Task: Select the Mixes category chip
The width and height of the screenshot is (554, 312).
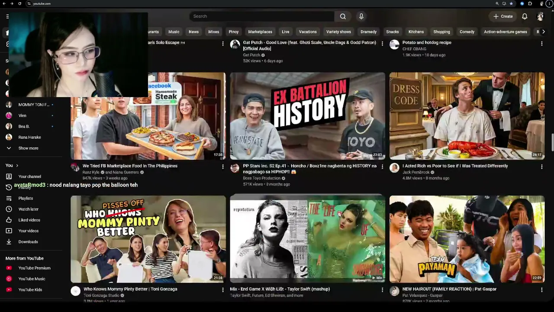Action: click(x=213, y=32)
